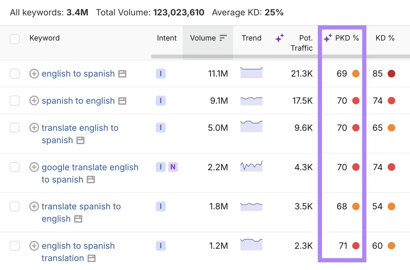Click plus icon beside 'translate english to spanish'
The width and height of the screenshot is (410, 270).
(x=34, y=128)
